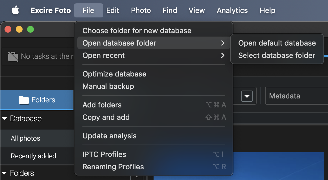The image size is (328, 180).
Task: Collapse the Folders tree section
Action: (x=4, y=173)
